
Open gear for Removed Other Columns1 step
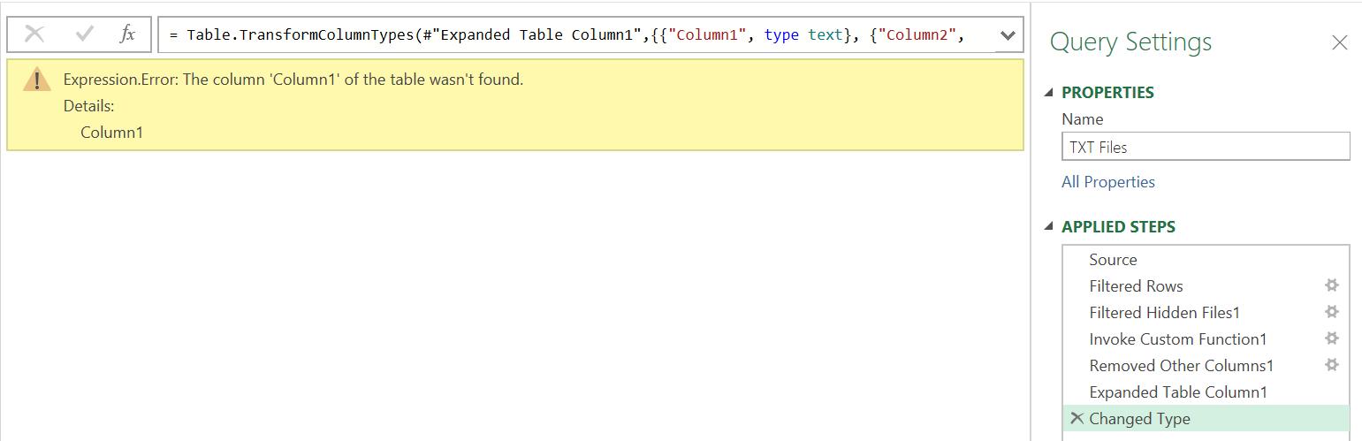coord(1332,365)
